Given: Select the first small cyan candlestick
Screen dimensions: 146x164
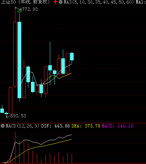Looking at the screenshot, I should click(x=2, y=111).
